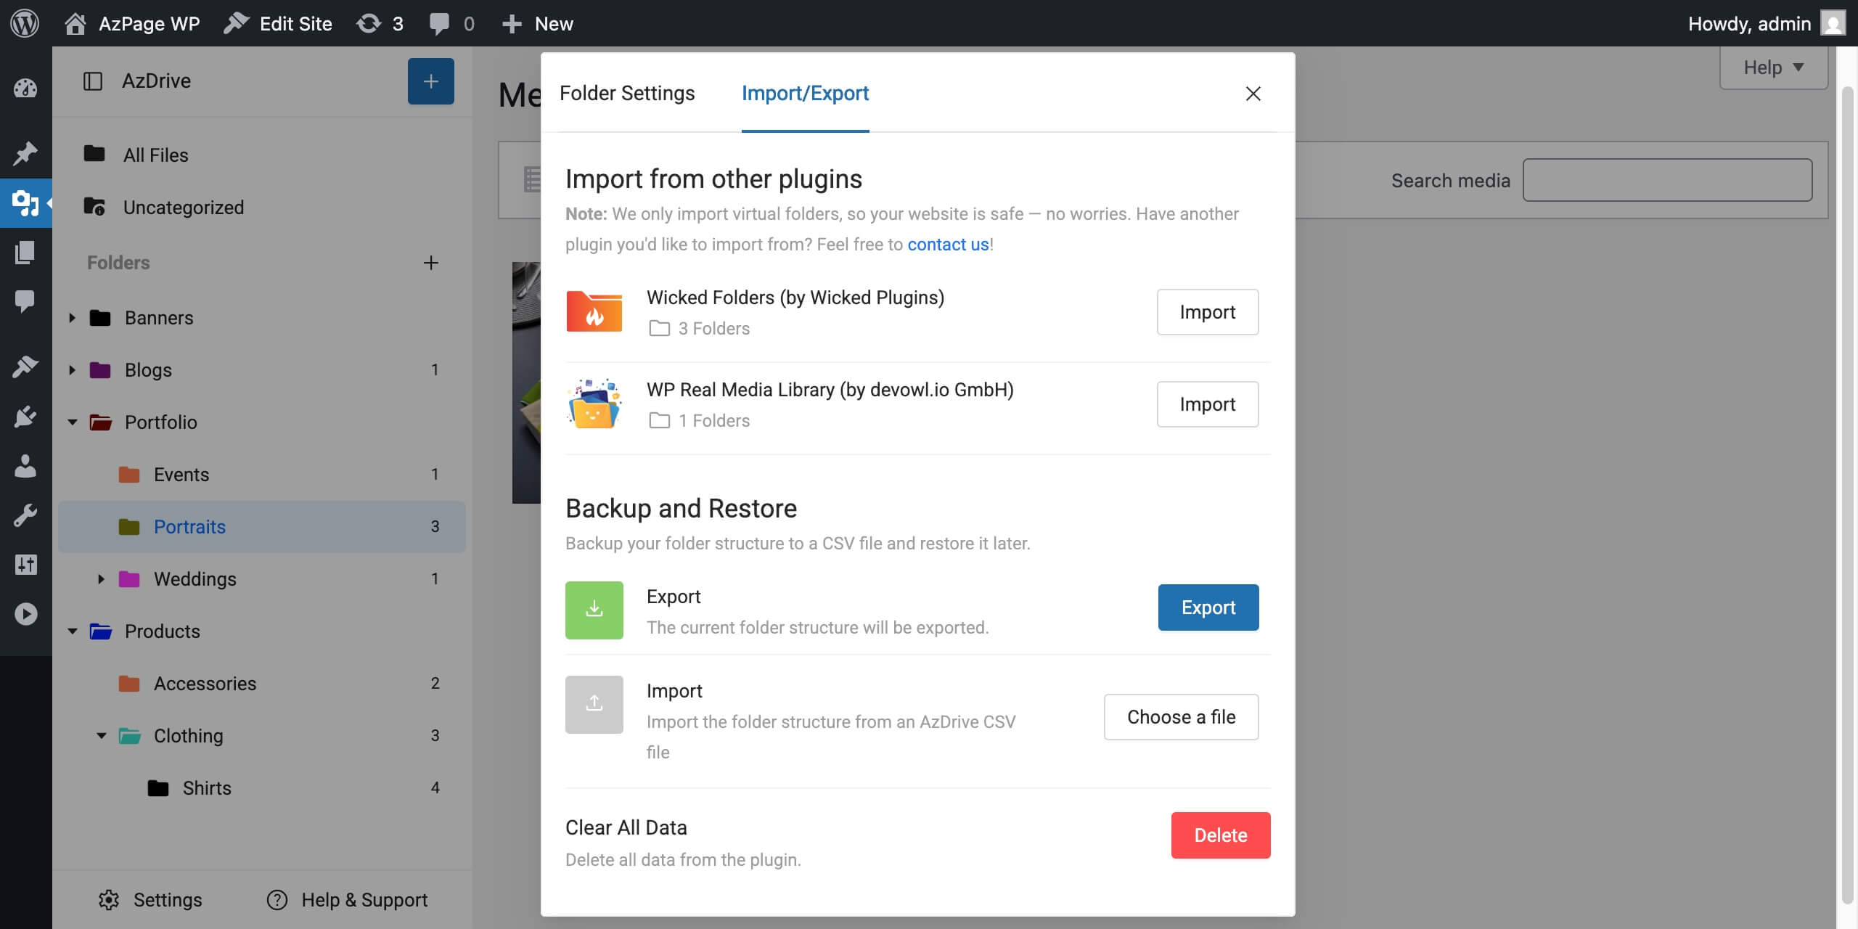
Task: Close the Import/Export dialog
Action: point(1253,94)
